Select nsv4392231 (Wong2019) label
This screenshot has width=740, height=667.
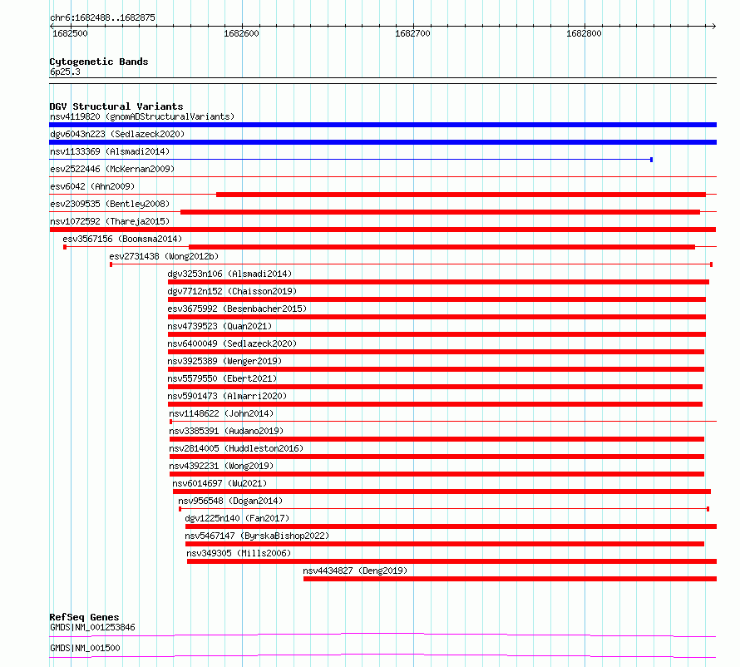click(x=221, y=466)
